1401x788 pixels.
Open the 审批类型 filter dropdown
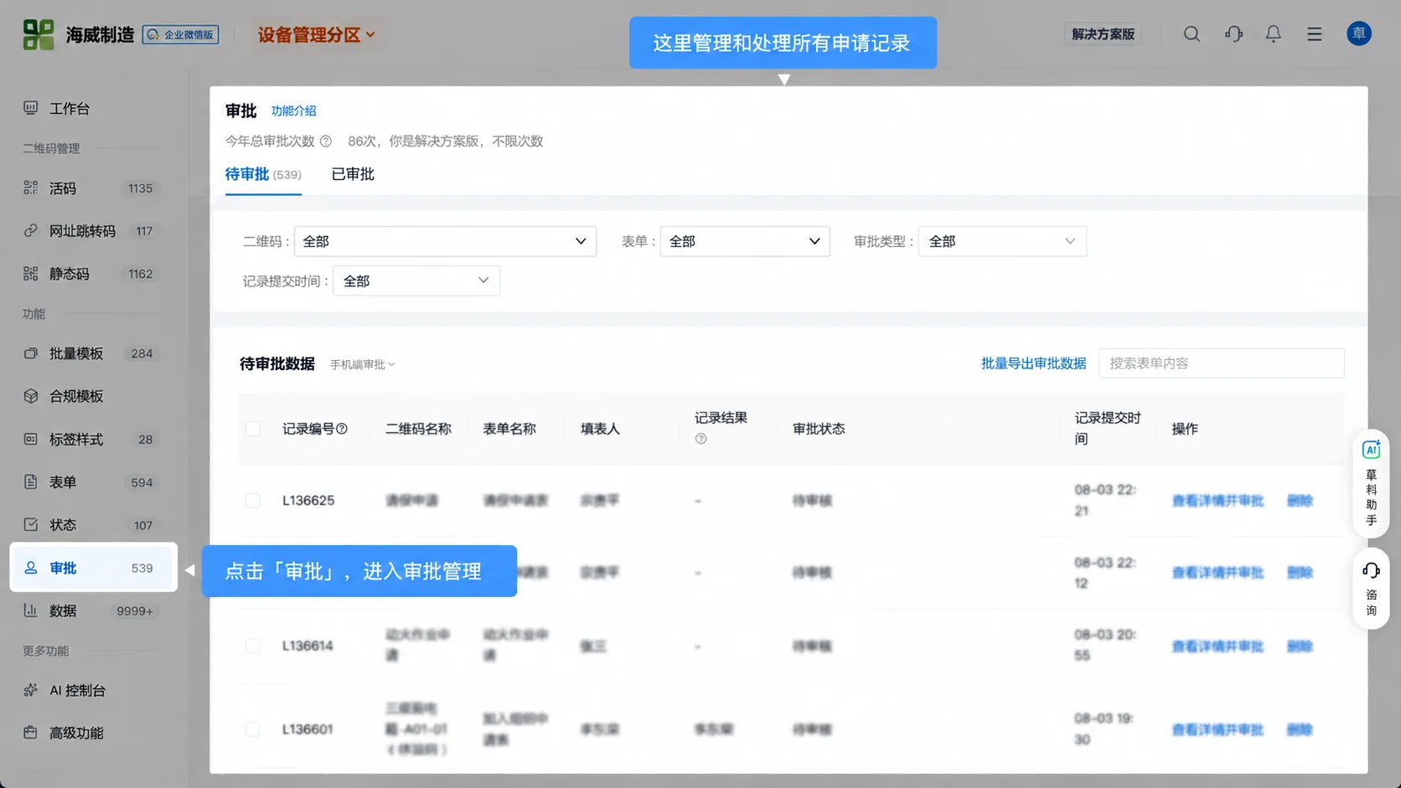[x=1002, y=241]
